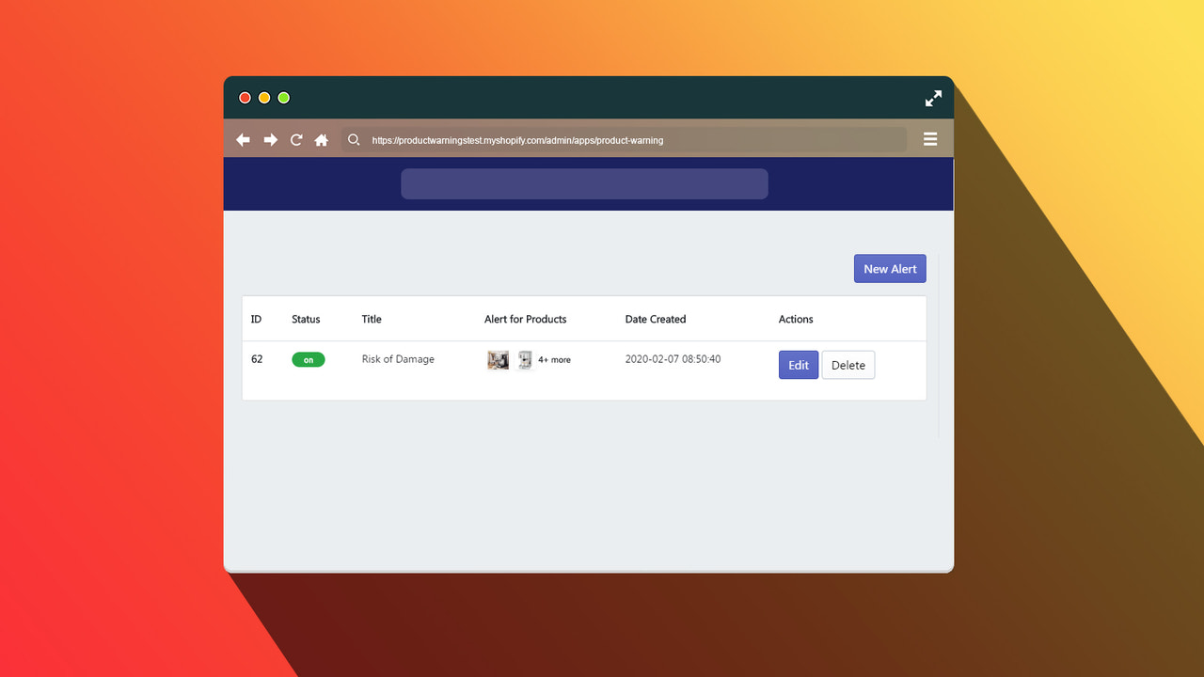Click the yellow macOS traffic light
1204x677 pixels.
[x=263, y=97]
